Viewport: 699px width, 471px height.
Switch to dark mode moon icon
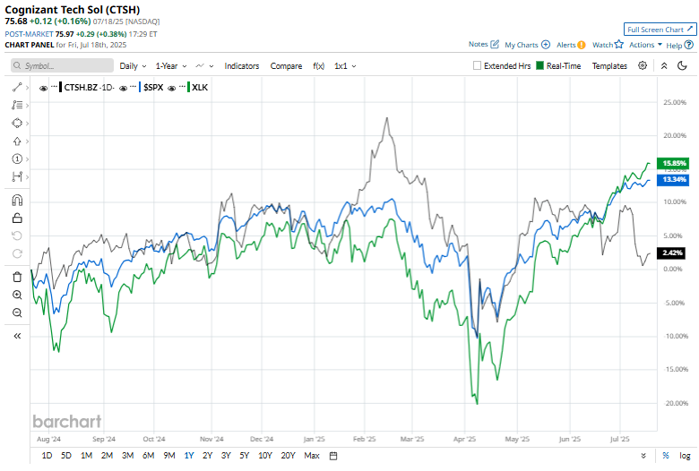(682, 66)
